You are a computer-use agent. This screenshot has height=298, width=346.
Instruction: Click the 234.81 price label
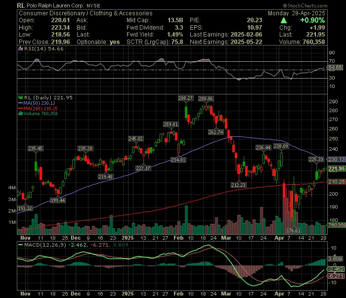coord(178,160)
